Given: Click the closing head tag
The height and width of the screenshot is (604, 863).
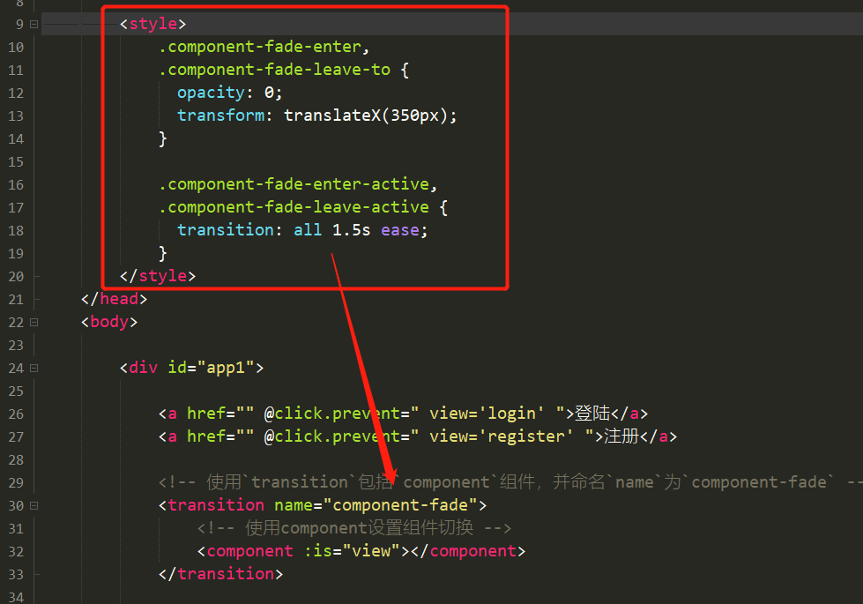Looking at the screenshot, I should point(115,299).
